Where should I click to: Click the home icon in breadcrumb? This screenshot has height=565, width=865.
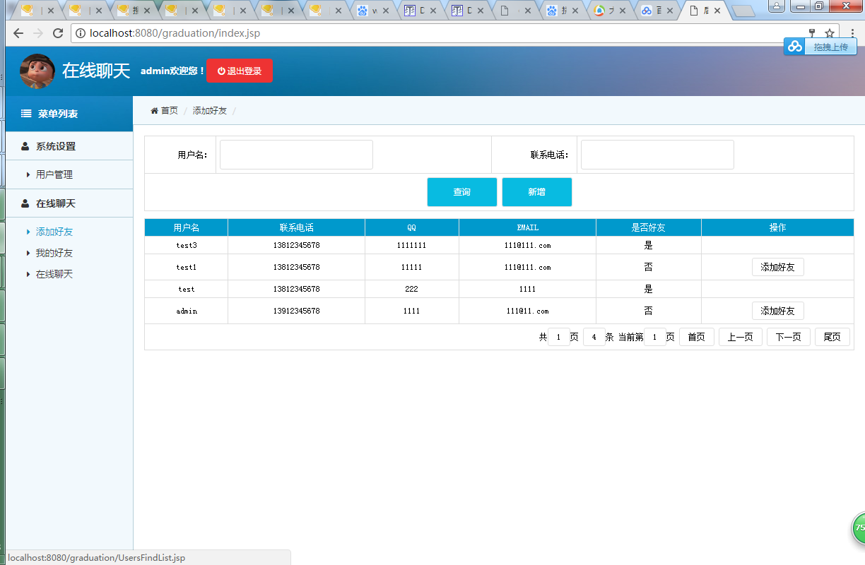click(154, 111)
